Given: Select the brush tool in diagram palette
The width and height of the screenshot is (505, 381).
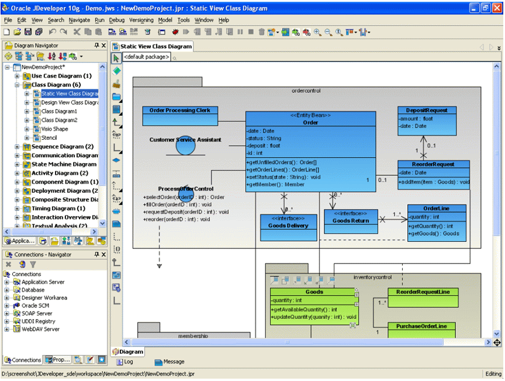Looking at the screenshot, I should [x=116, y=84].
